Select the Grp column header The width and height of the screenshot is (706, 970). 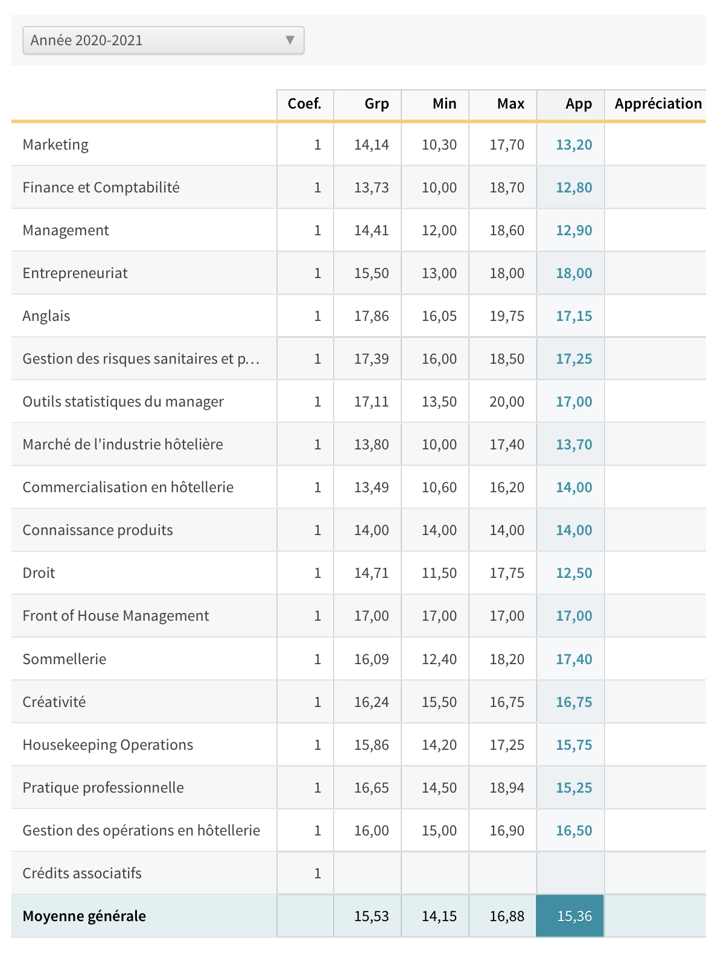click(377, 104)
